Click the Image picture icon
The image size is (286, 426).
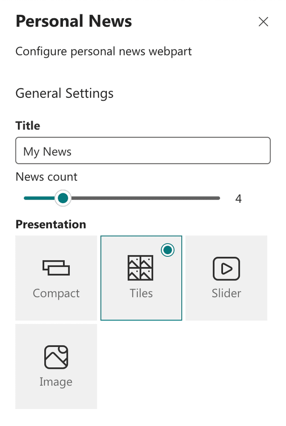point(56,356)
